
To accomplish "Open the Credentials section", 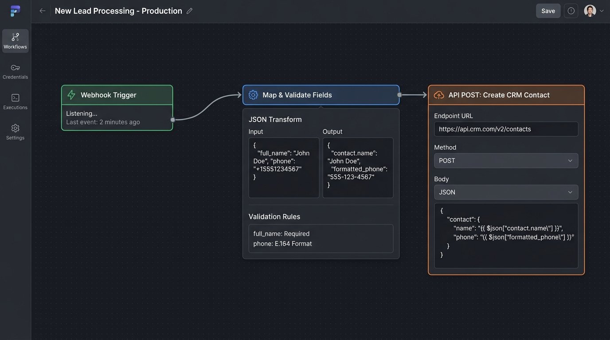I will (x=15, y=72).
